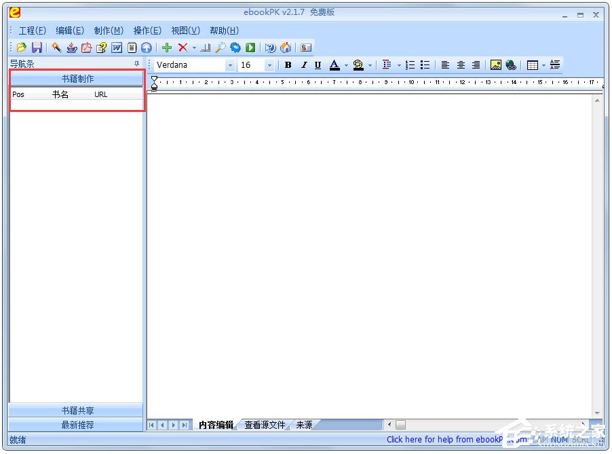Open the 工程(F) menu

click(33, 31)
